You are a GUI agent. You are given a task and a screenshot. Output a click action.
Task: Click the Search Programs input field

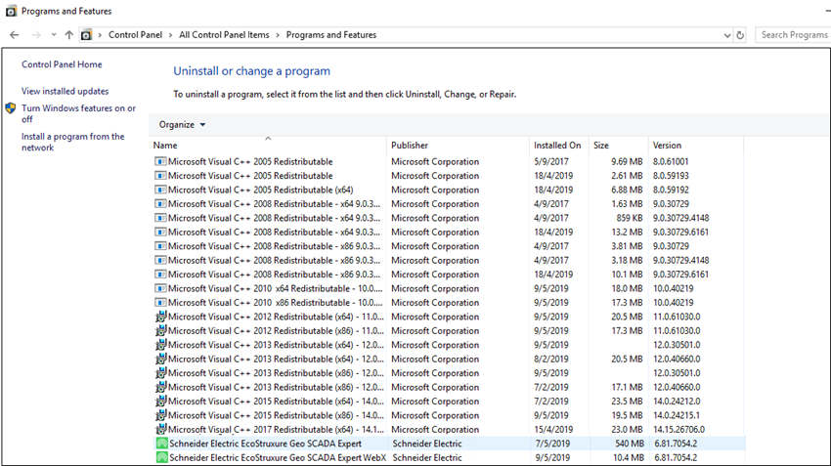pyautogui.click(x=793, y=35)
